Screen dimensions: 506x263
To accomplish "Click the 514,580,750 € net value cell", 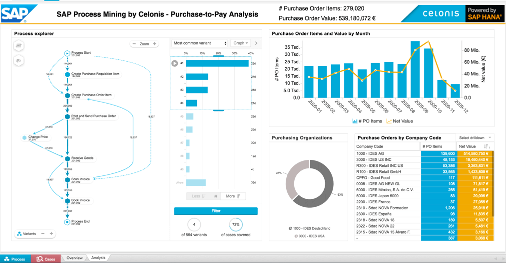I will 475,153.
